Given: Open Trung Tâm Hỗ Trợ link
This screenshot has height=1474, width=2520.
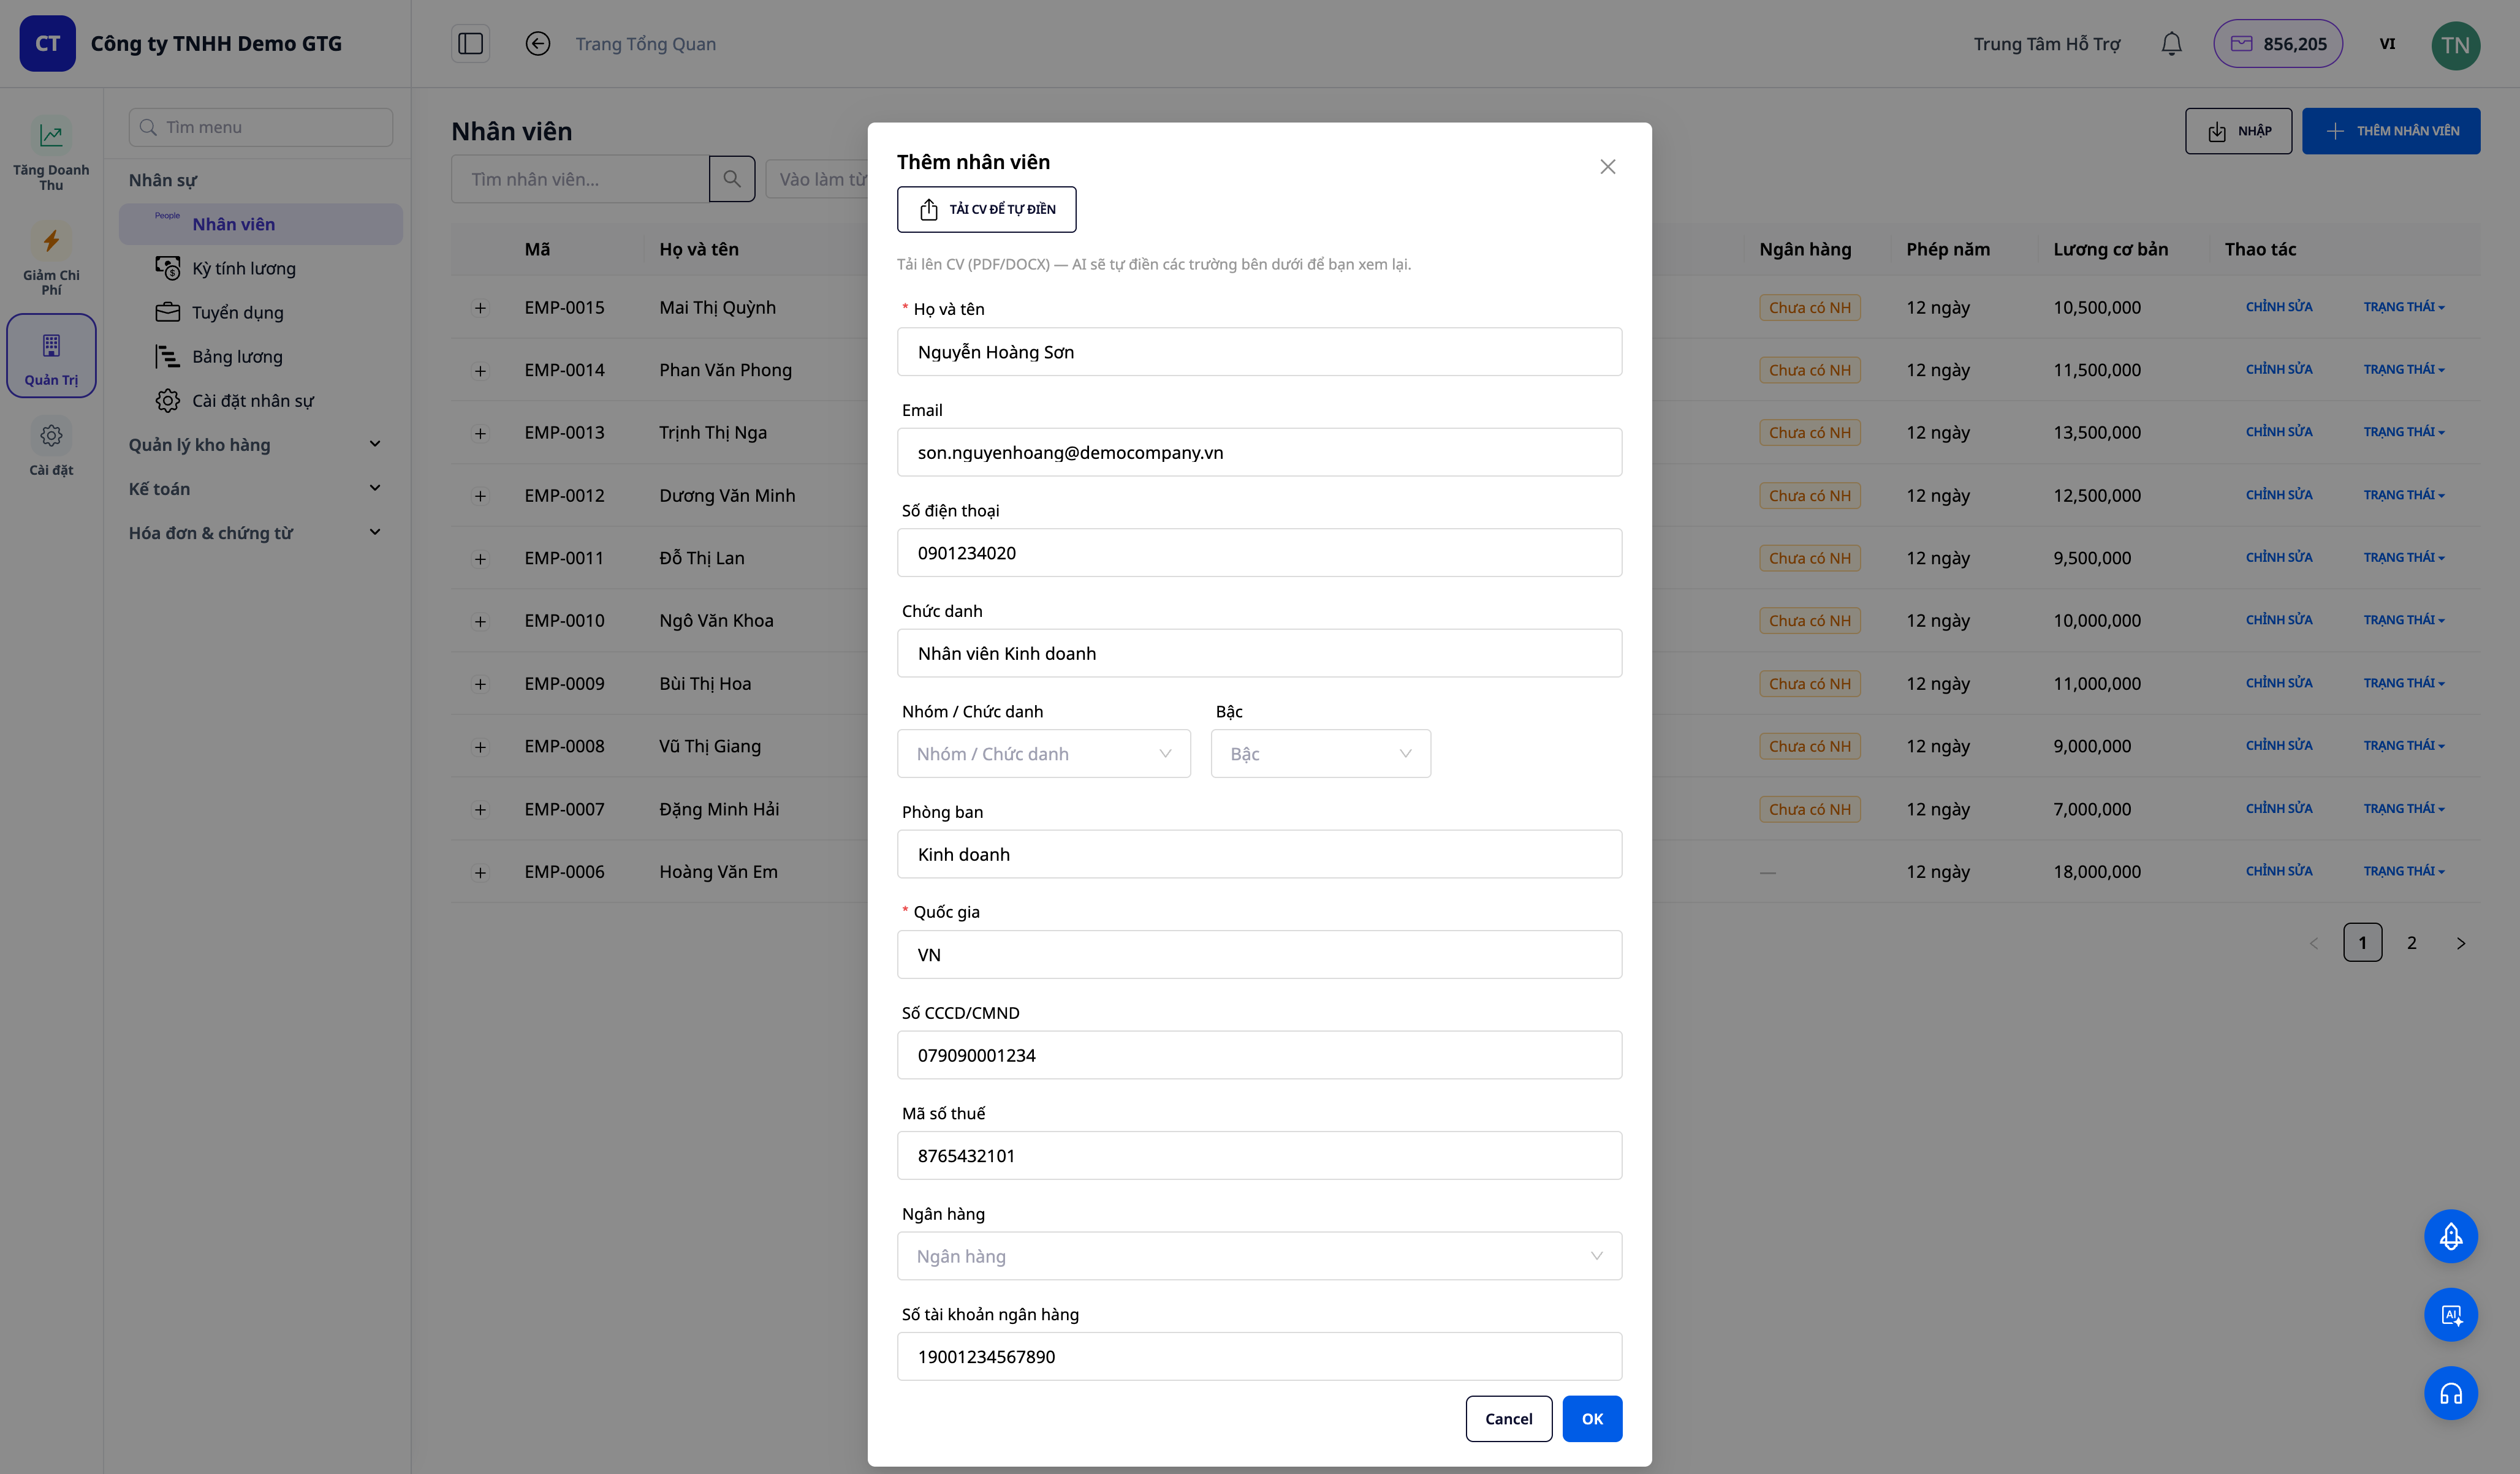Looking at the screenshot, I should [2046, 44].
